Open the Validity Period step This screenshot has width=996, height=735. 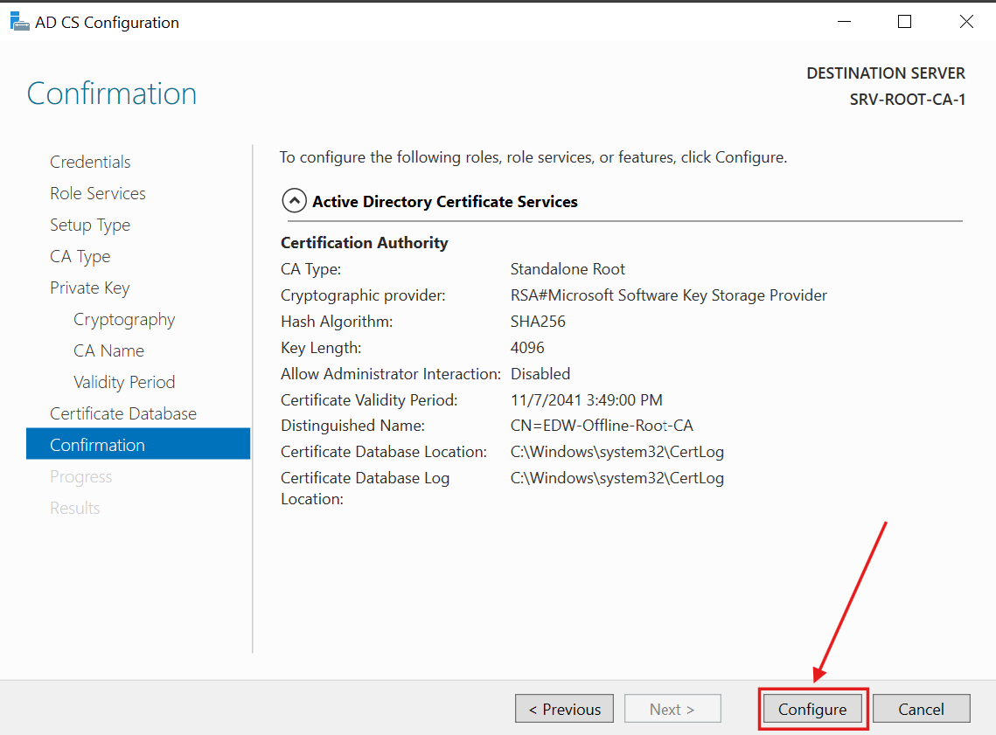coord(124,382)
